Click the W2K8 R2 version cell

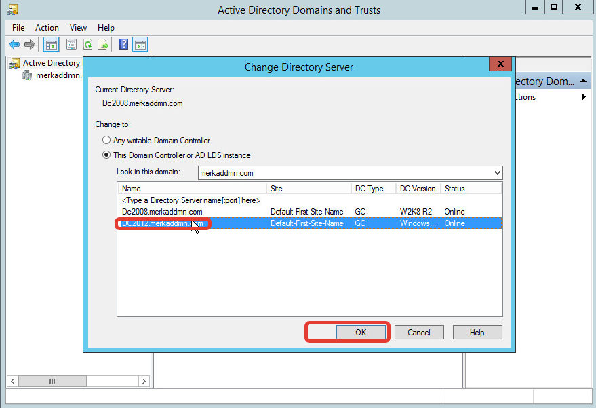tap(416, 212)
